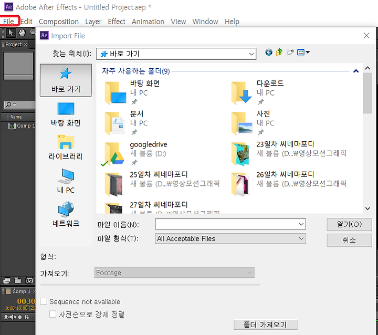The width and height of the screenshot is (378, 335).
Task: Enable 사전순으로 강제 정렬 checkbox
Action: (x=53, y=314)
